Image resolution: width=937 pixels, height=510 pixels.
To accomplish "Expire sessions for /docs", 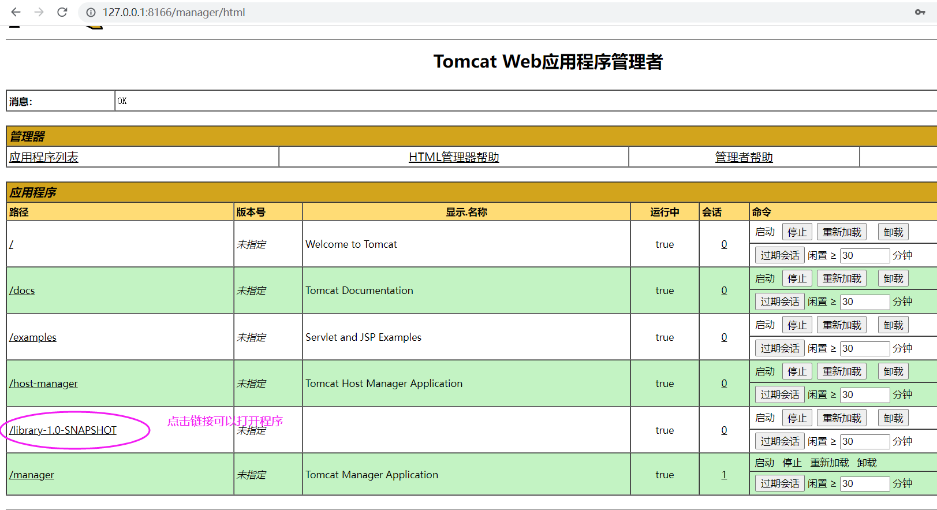I will [x=780, y=301].
